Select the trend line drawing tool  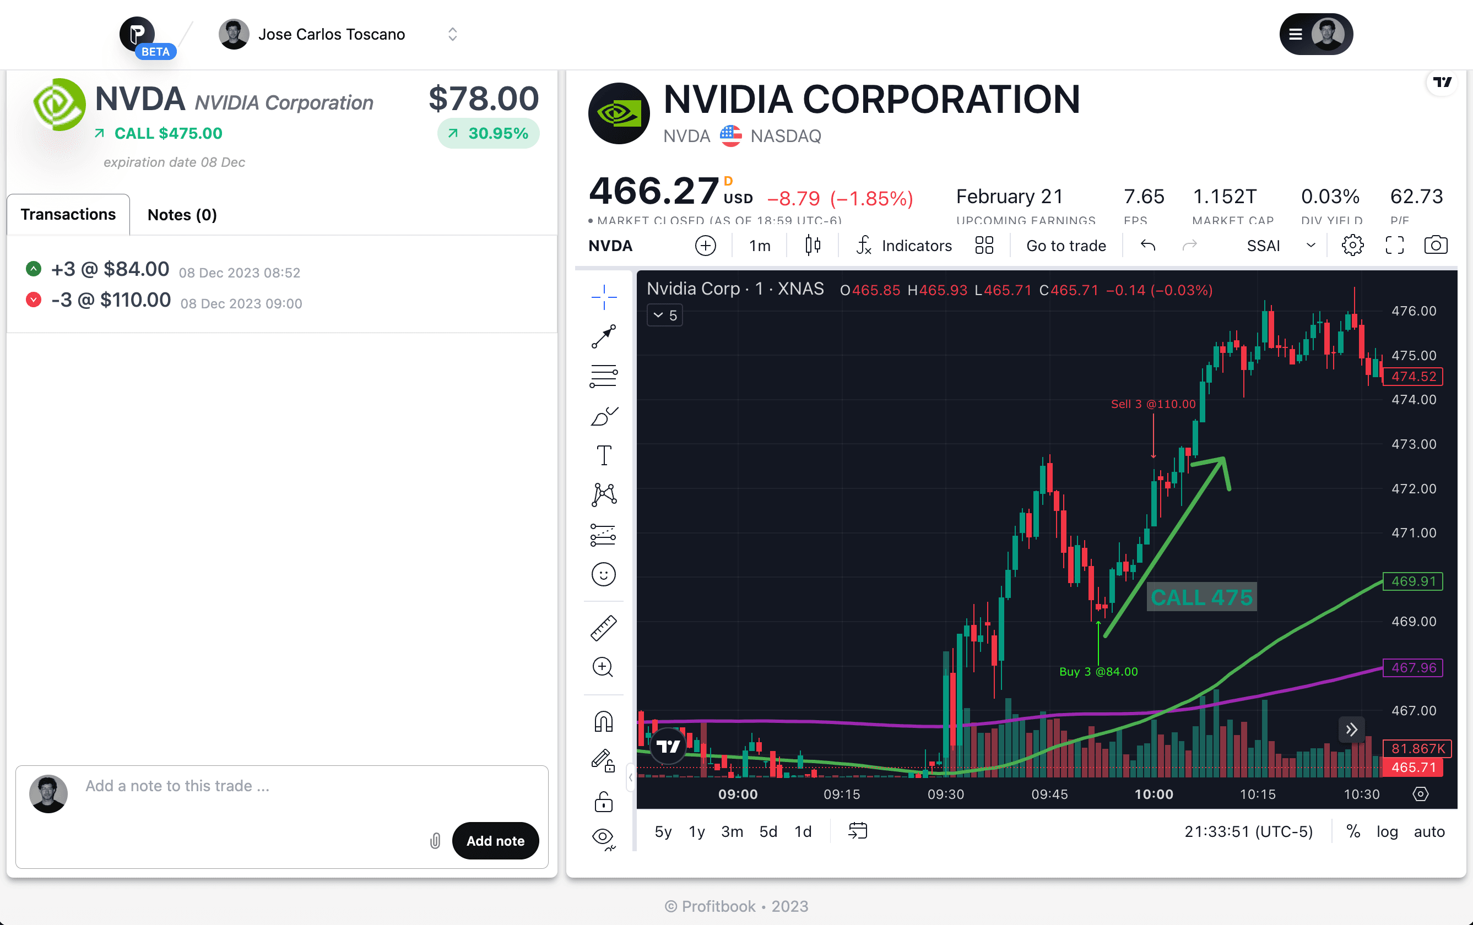[604, 336]
